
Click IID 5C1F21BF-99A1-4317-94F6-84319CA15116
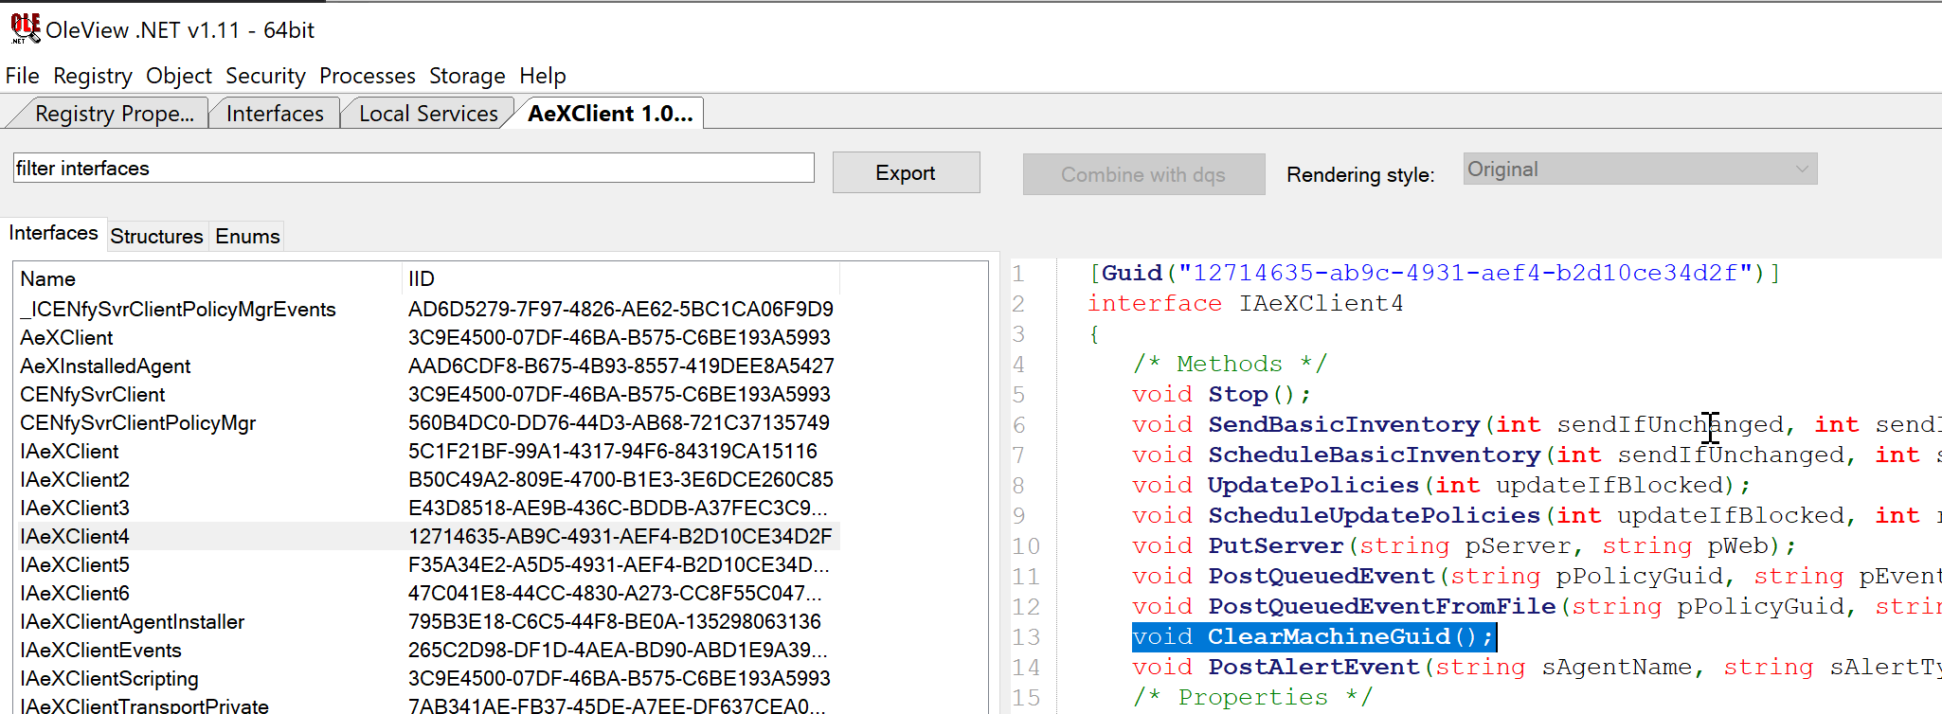[612, 452]
